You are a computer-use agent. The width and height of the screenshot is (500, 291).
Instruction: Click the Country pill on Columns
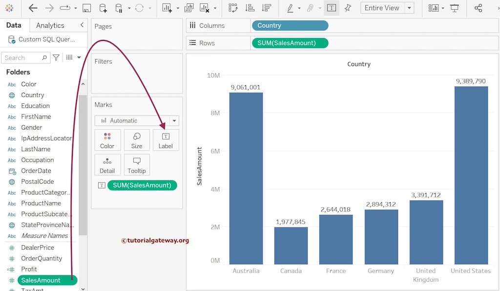click(290, 25)
